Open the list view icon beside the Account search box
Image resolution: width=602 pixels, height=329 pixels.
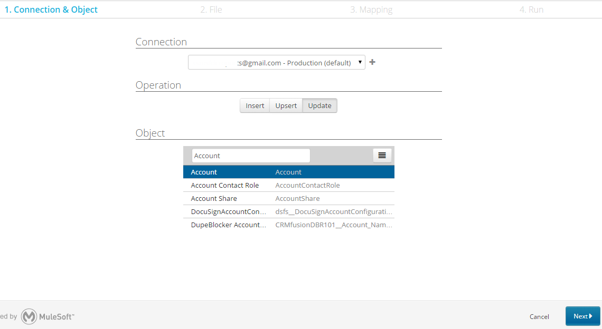[382, 155]
